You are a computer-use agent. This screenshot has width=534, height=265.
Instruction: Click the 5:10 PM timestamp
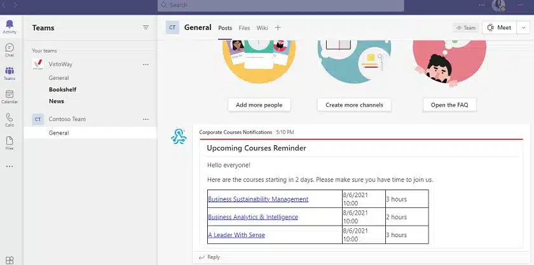point(285,132)
